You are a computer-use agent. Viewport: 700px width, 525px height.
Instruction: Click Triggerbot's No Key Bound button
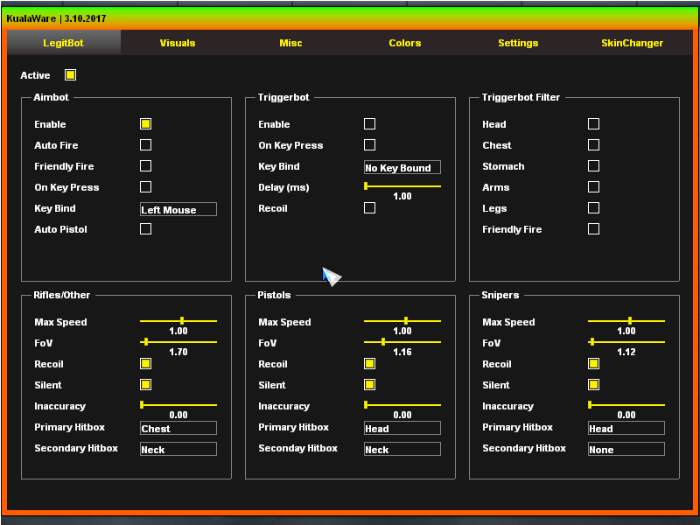tap(402, 168)
